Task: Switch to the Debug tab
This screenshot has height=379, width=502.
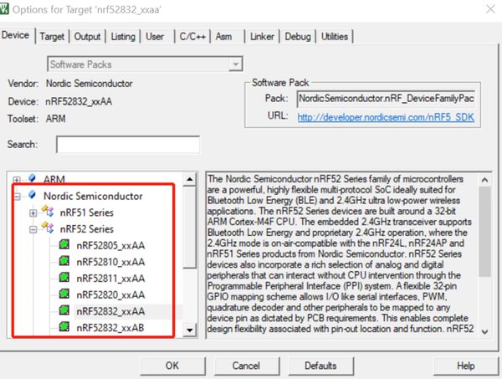Action: 298,37
